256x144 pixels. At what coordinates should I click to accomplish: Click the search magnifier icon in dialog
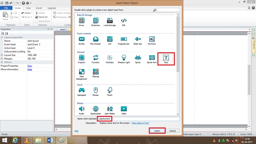(x=155, y=10)
